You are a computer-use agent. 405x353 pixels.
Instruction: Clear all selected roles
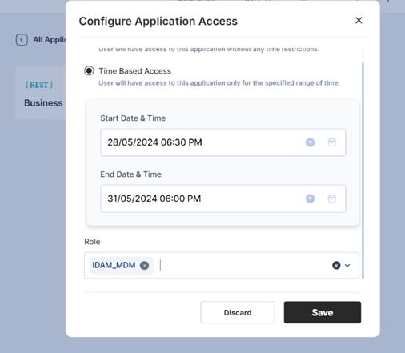click(x=336, y=266)
